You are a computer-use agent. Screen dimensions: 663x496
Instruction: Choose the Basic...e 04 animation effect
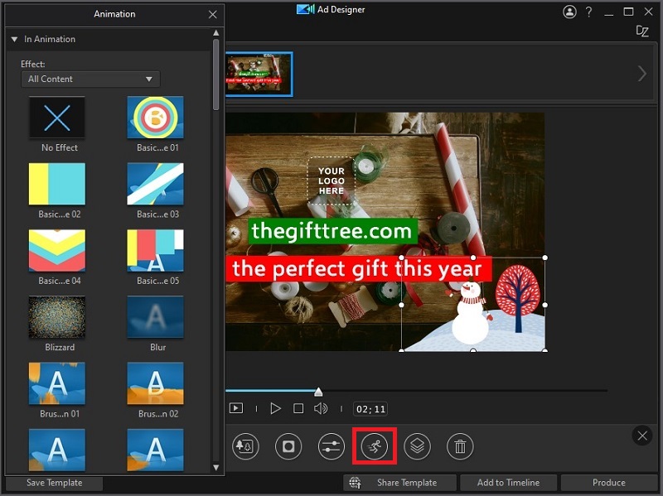pyautogui.click(x=57, y=250)
